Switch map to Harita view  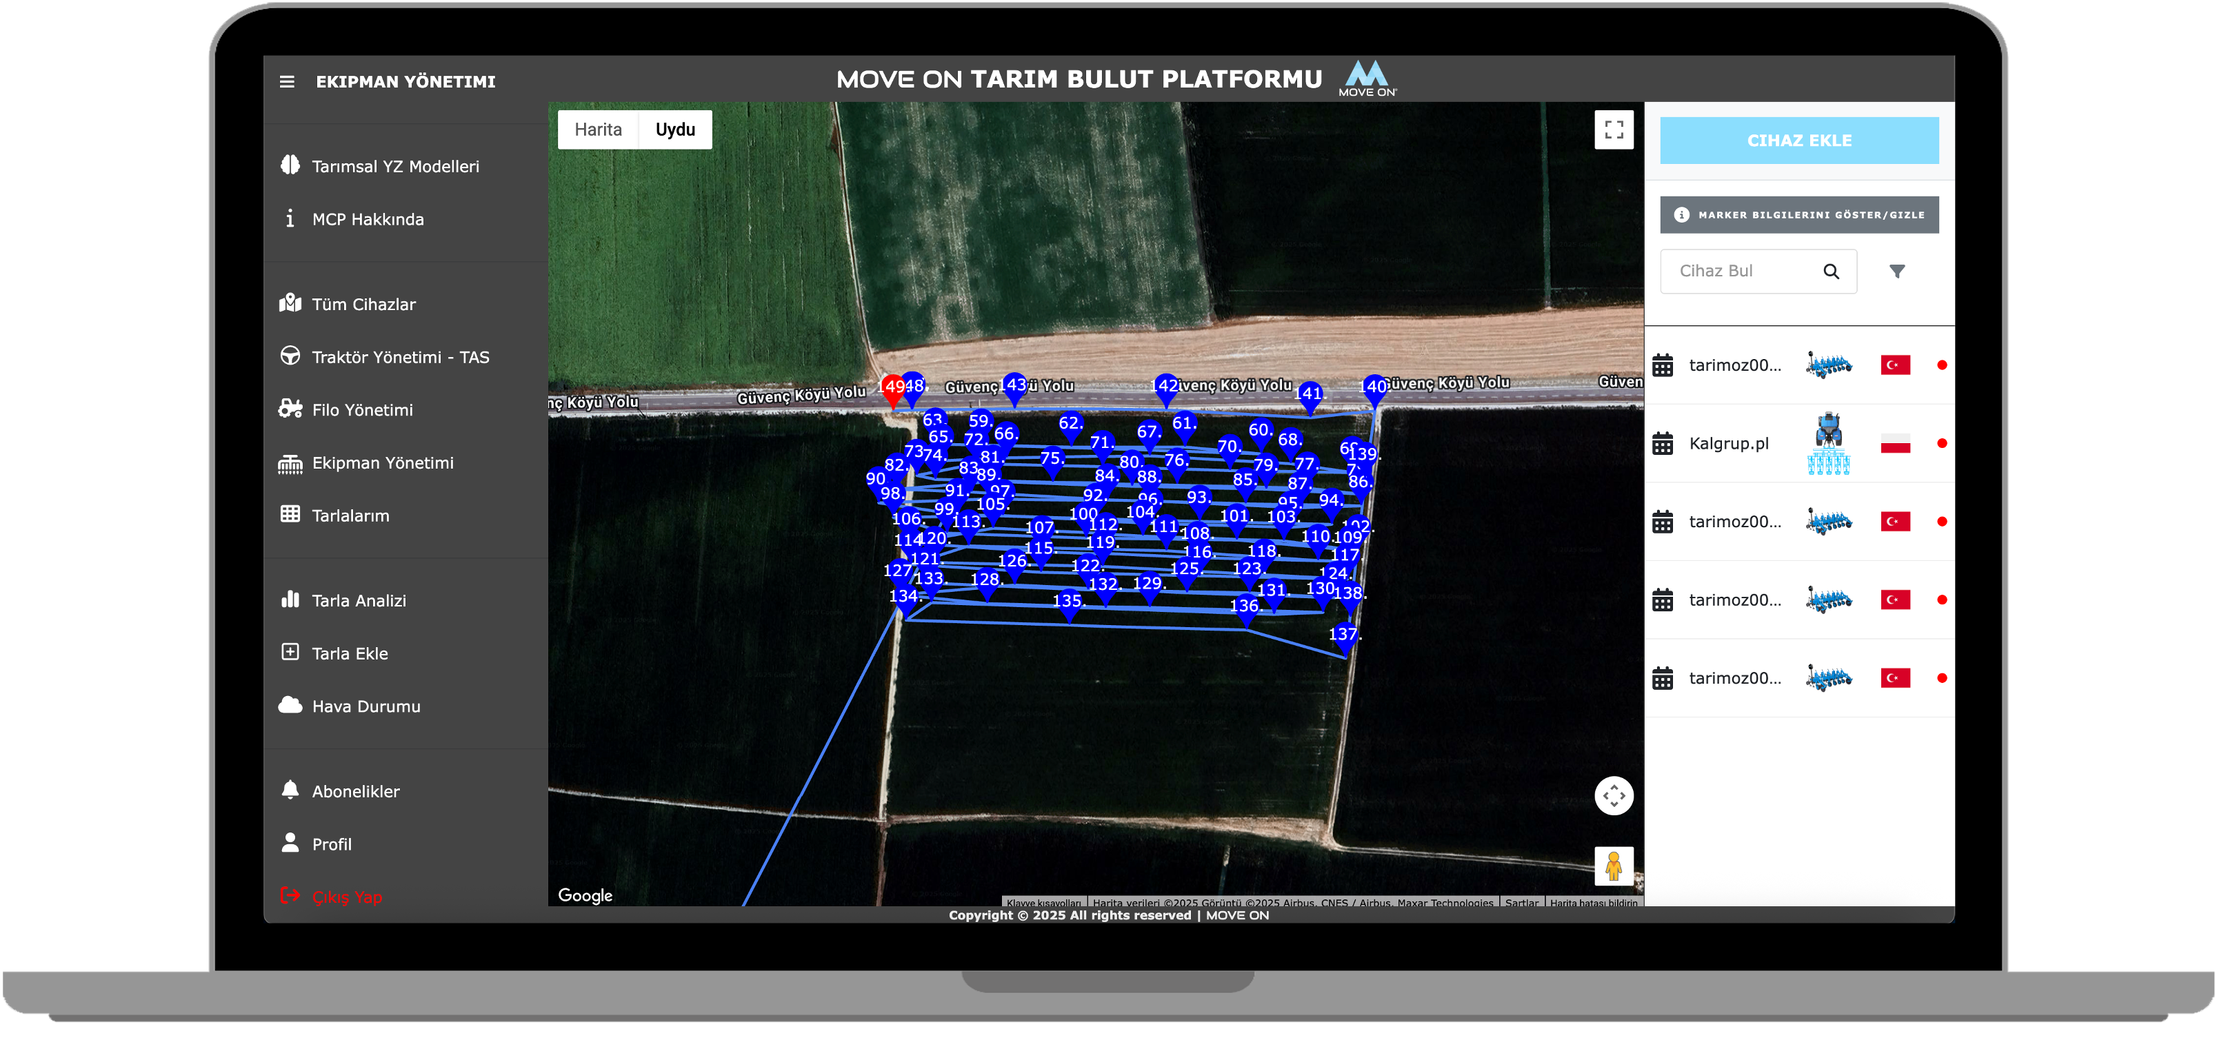pos(598,130)
